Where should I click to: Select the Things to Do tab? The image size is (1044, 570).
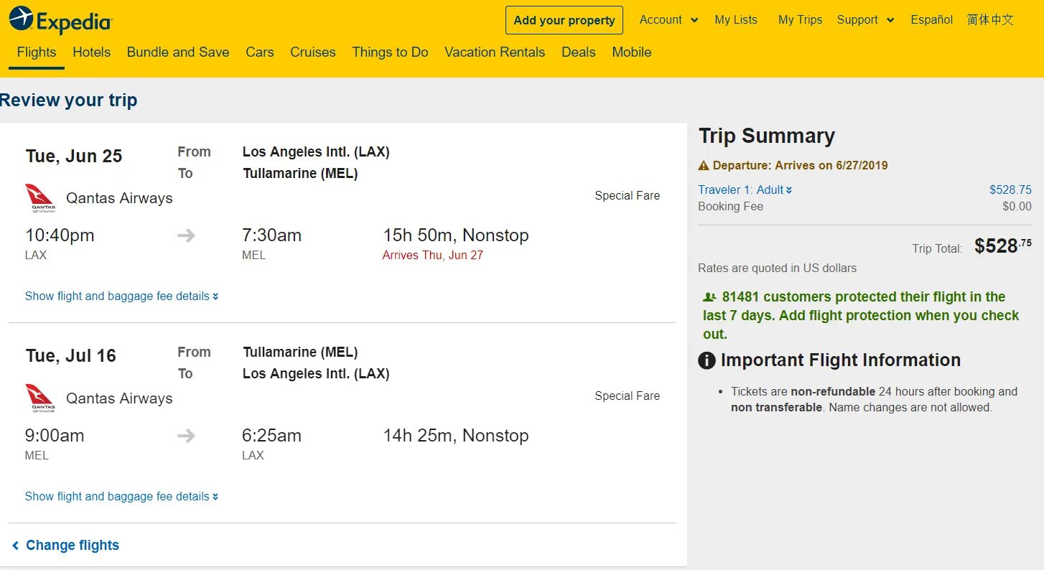coord(390,52)
